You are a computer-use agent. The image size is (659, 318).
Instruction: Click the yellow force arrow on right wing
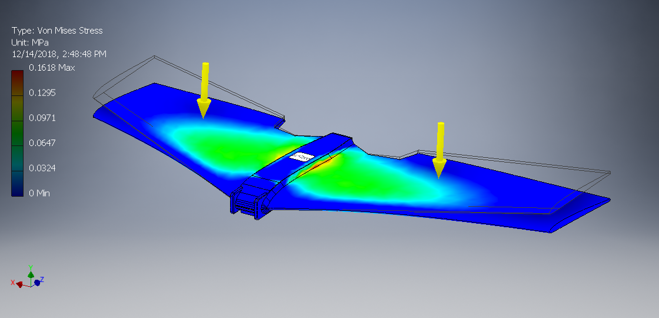tap(440, 150)
